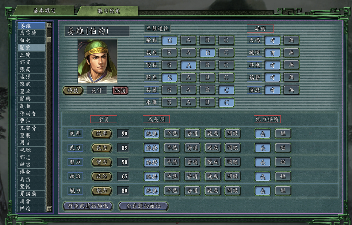Select 有 for 憤怒

click(272, 90)
